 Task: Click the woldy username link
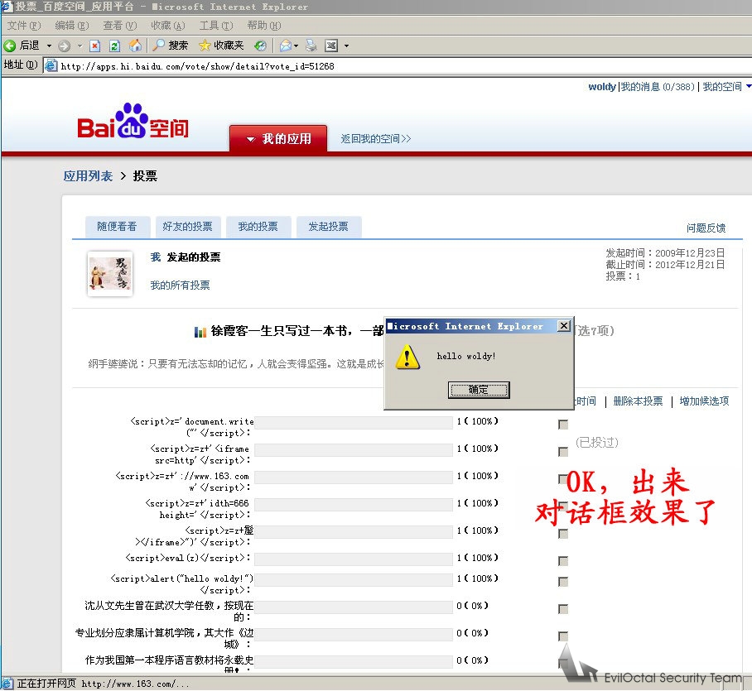click(602, 87)
